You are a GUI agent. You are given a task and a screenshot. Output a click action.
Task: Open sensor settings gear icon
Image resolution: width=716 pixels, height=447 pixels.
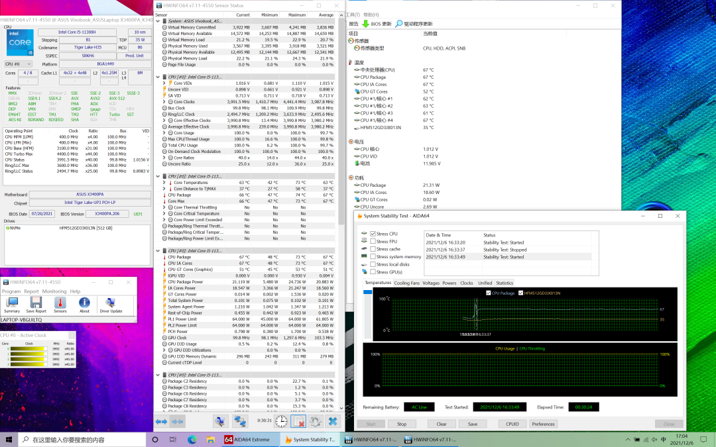click(x=316, y=421)
